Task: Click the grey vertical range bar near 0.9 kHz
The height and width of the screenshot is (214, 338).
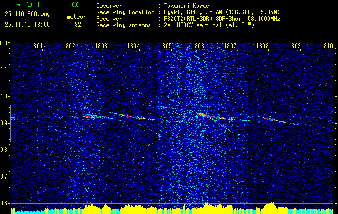Action: click(x=10, y=124)
